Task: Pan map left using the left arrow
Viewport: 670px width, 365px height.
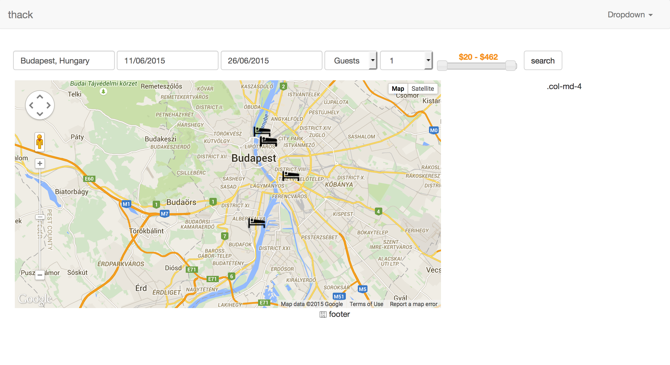Action: [x=31, y=105]
